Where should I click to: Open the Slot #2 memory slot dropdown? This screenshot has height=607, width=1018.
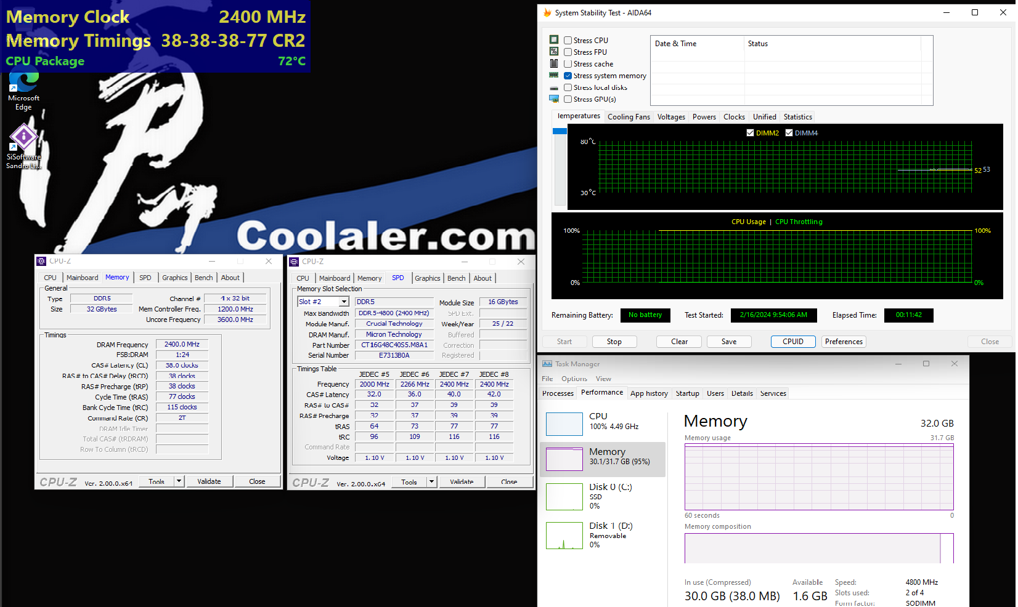coord(344,302)
